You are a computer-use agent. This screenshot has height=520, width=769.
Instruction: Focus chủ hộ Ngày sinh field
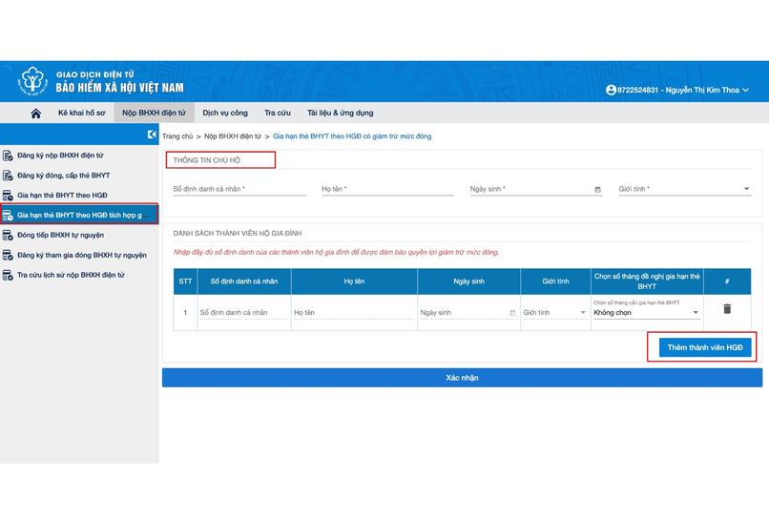(x=536, y=189)
